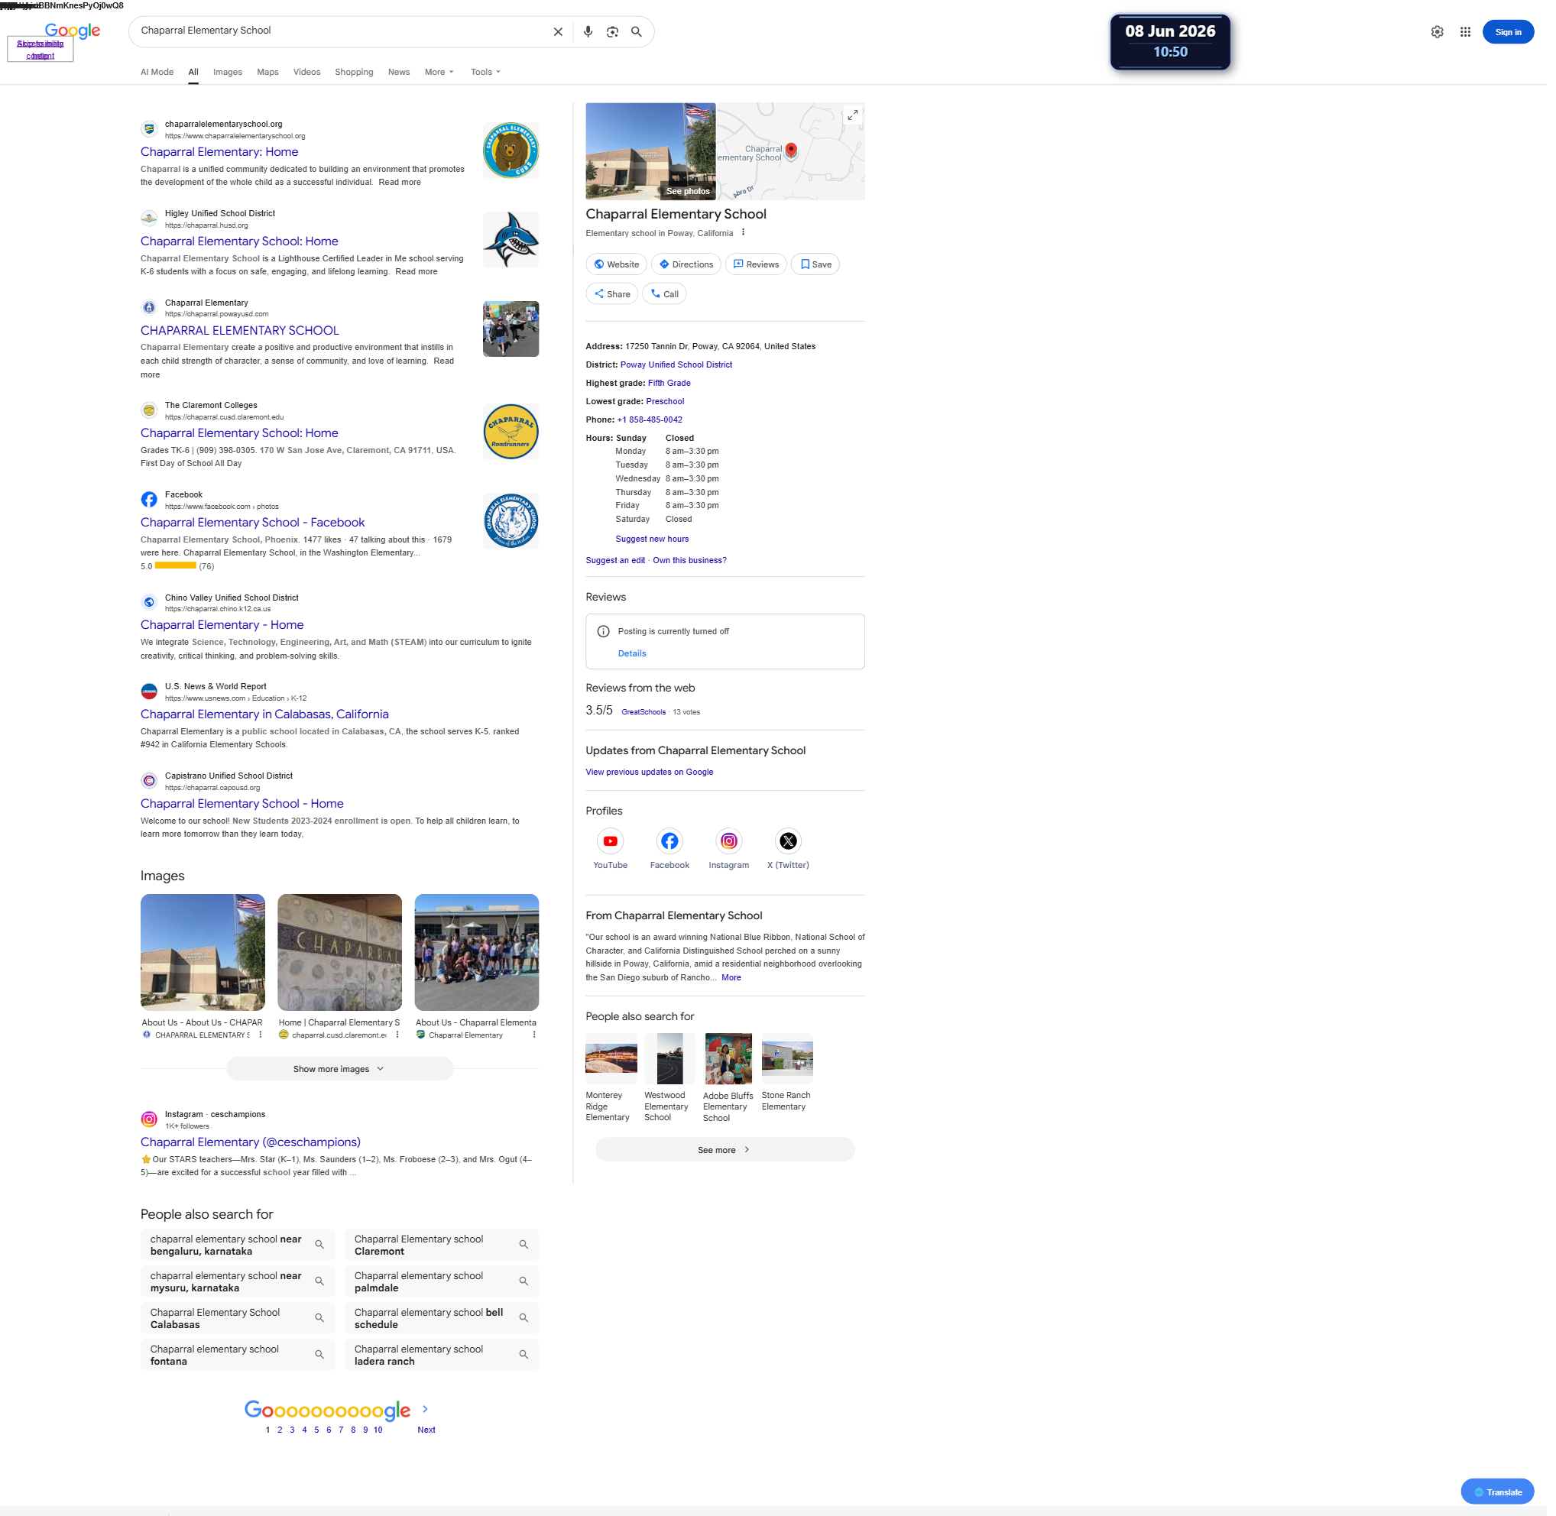
Task: Click the Facebook favicon in the results
Action: (x=149, y=500)
